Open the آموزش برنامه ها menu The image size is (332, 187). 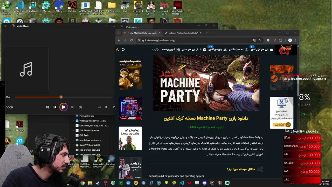click(x=171, y=50)
